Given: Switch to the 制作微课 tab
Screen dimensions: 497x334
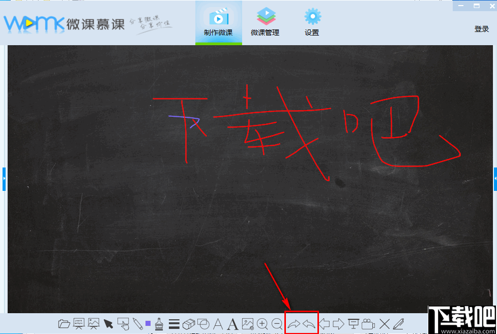Looking at the screenshot, I should 218,22.
